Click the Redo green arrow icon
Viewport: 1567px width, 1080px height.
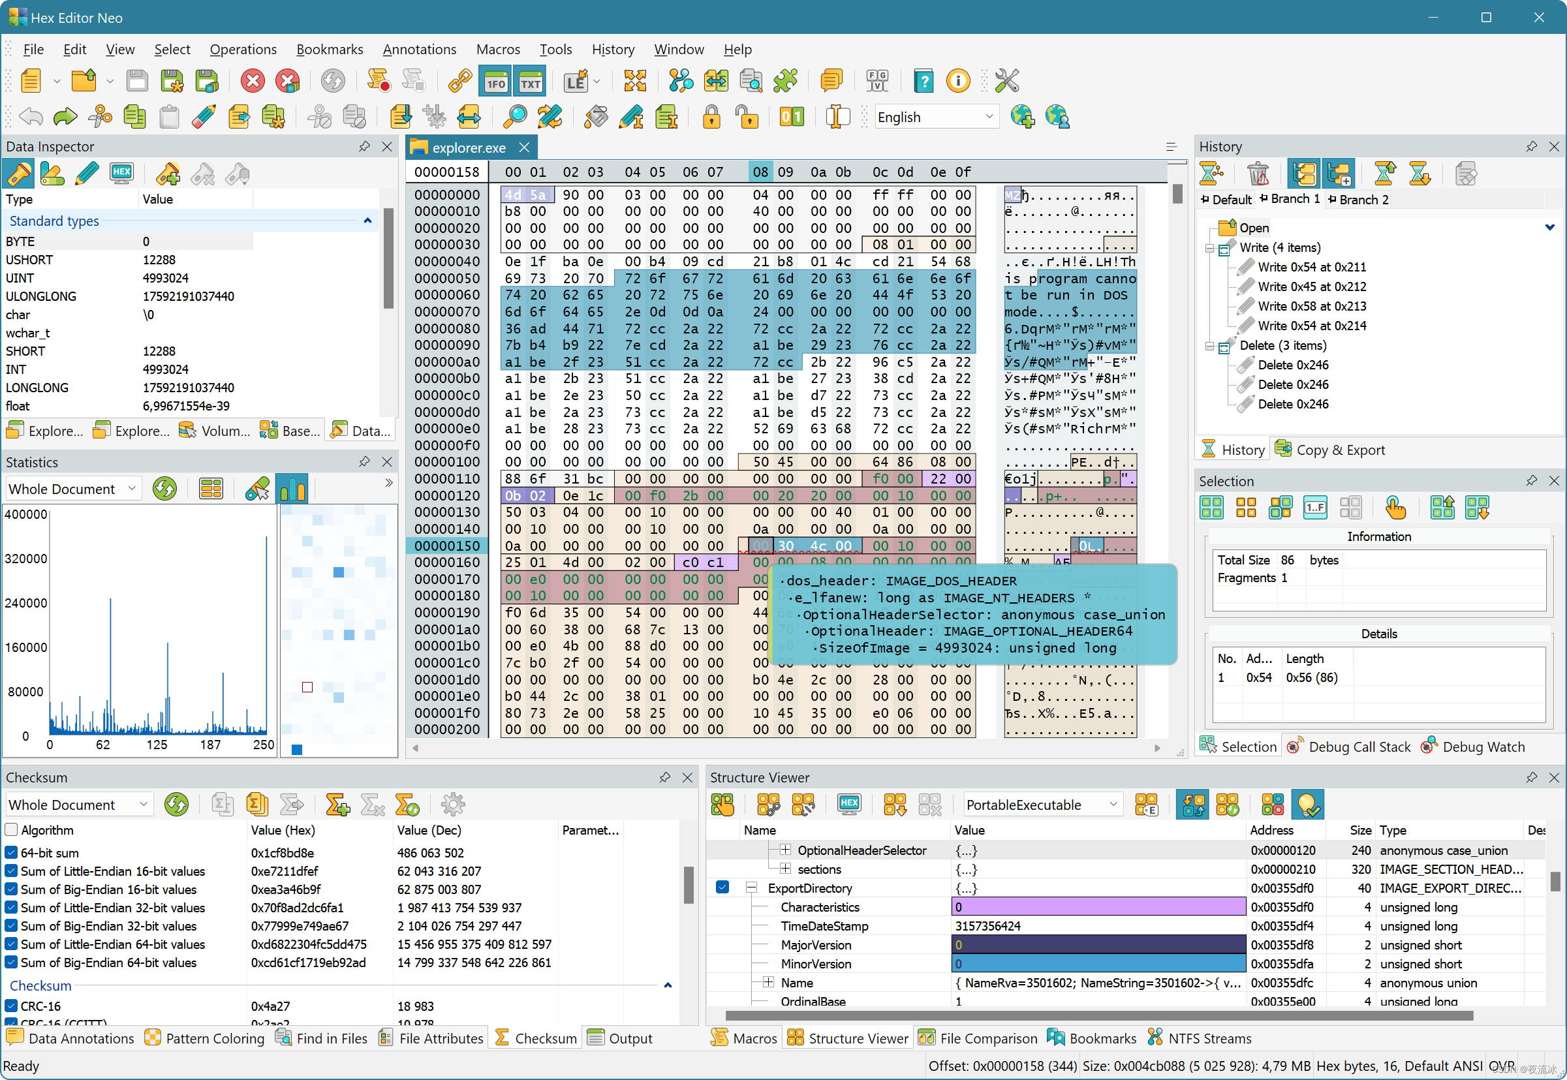pos(65,117)
